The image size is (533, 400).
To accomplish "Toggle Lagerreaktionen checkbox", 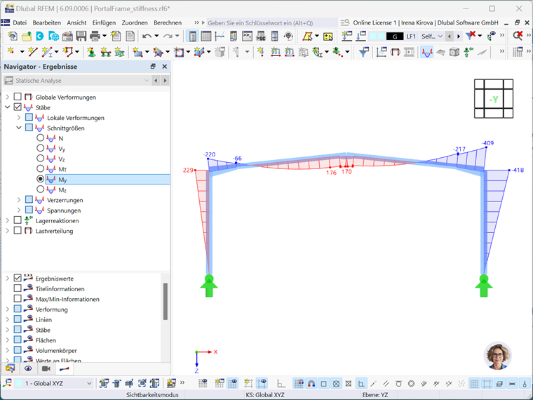I will [18, 220].
